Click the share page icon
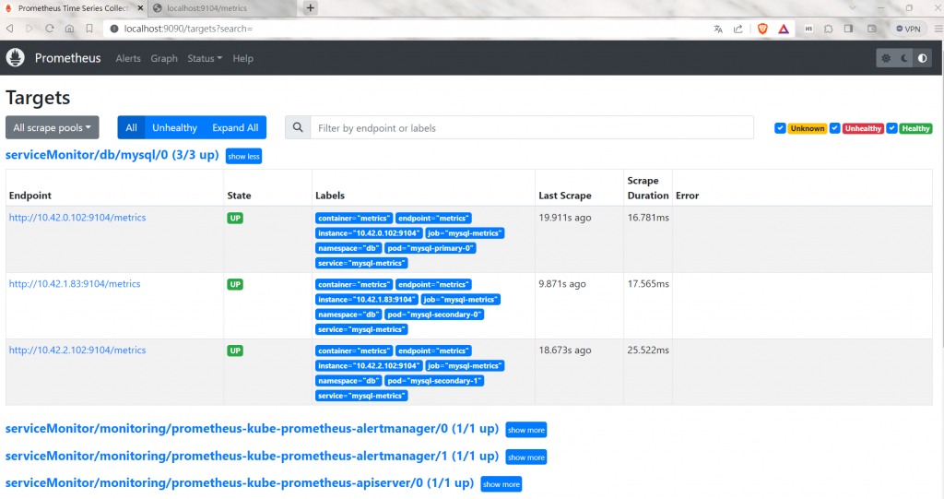This screenshot has width=944, height=499. 738,29
